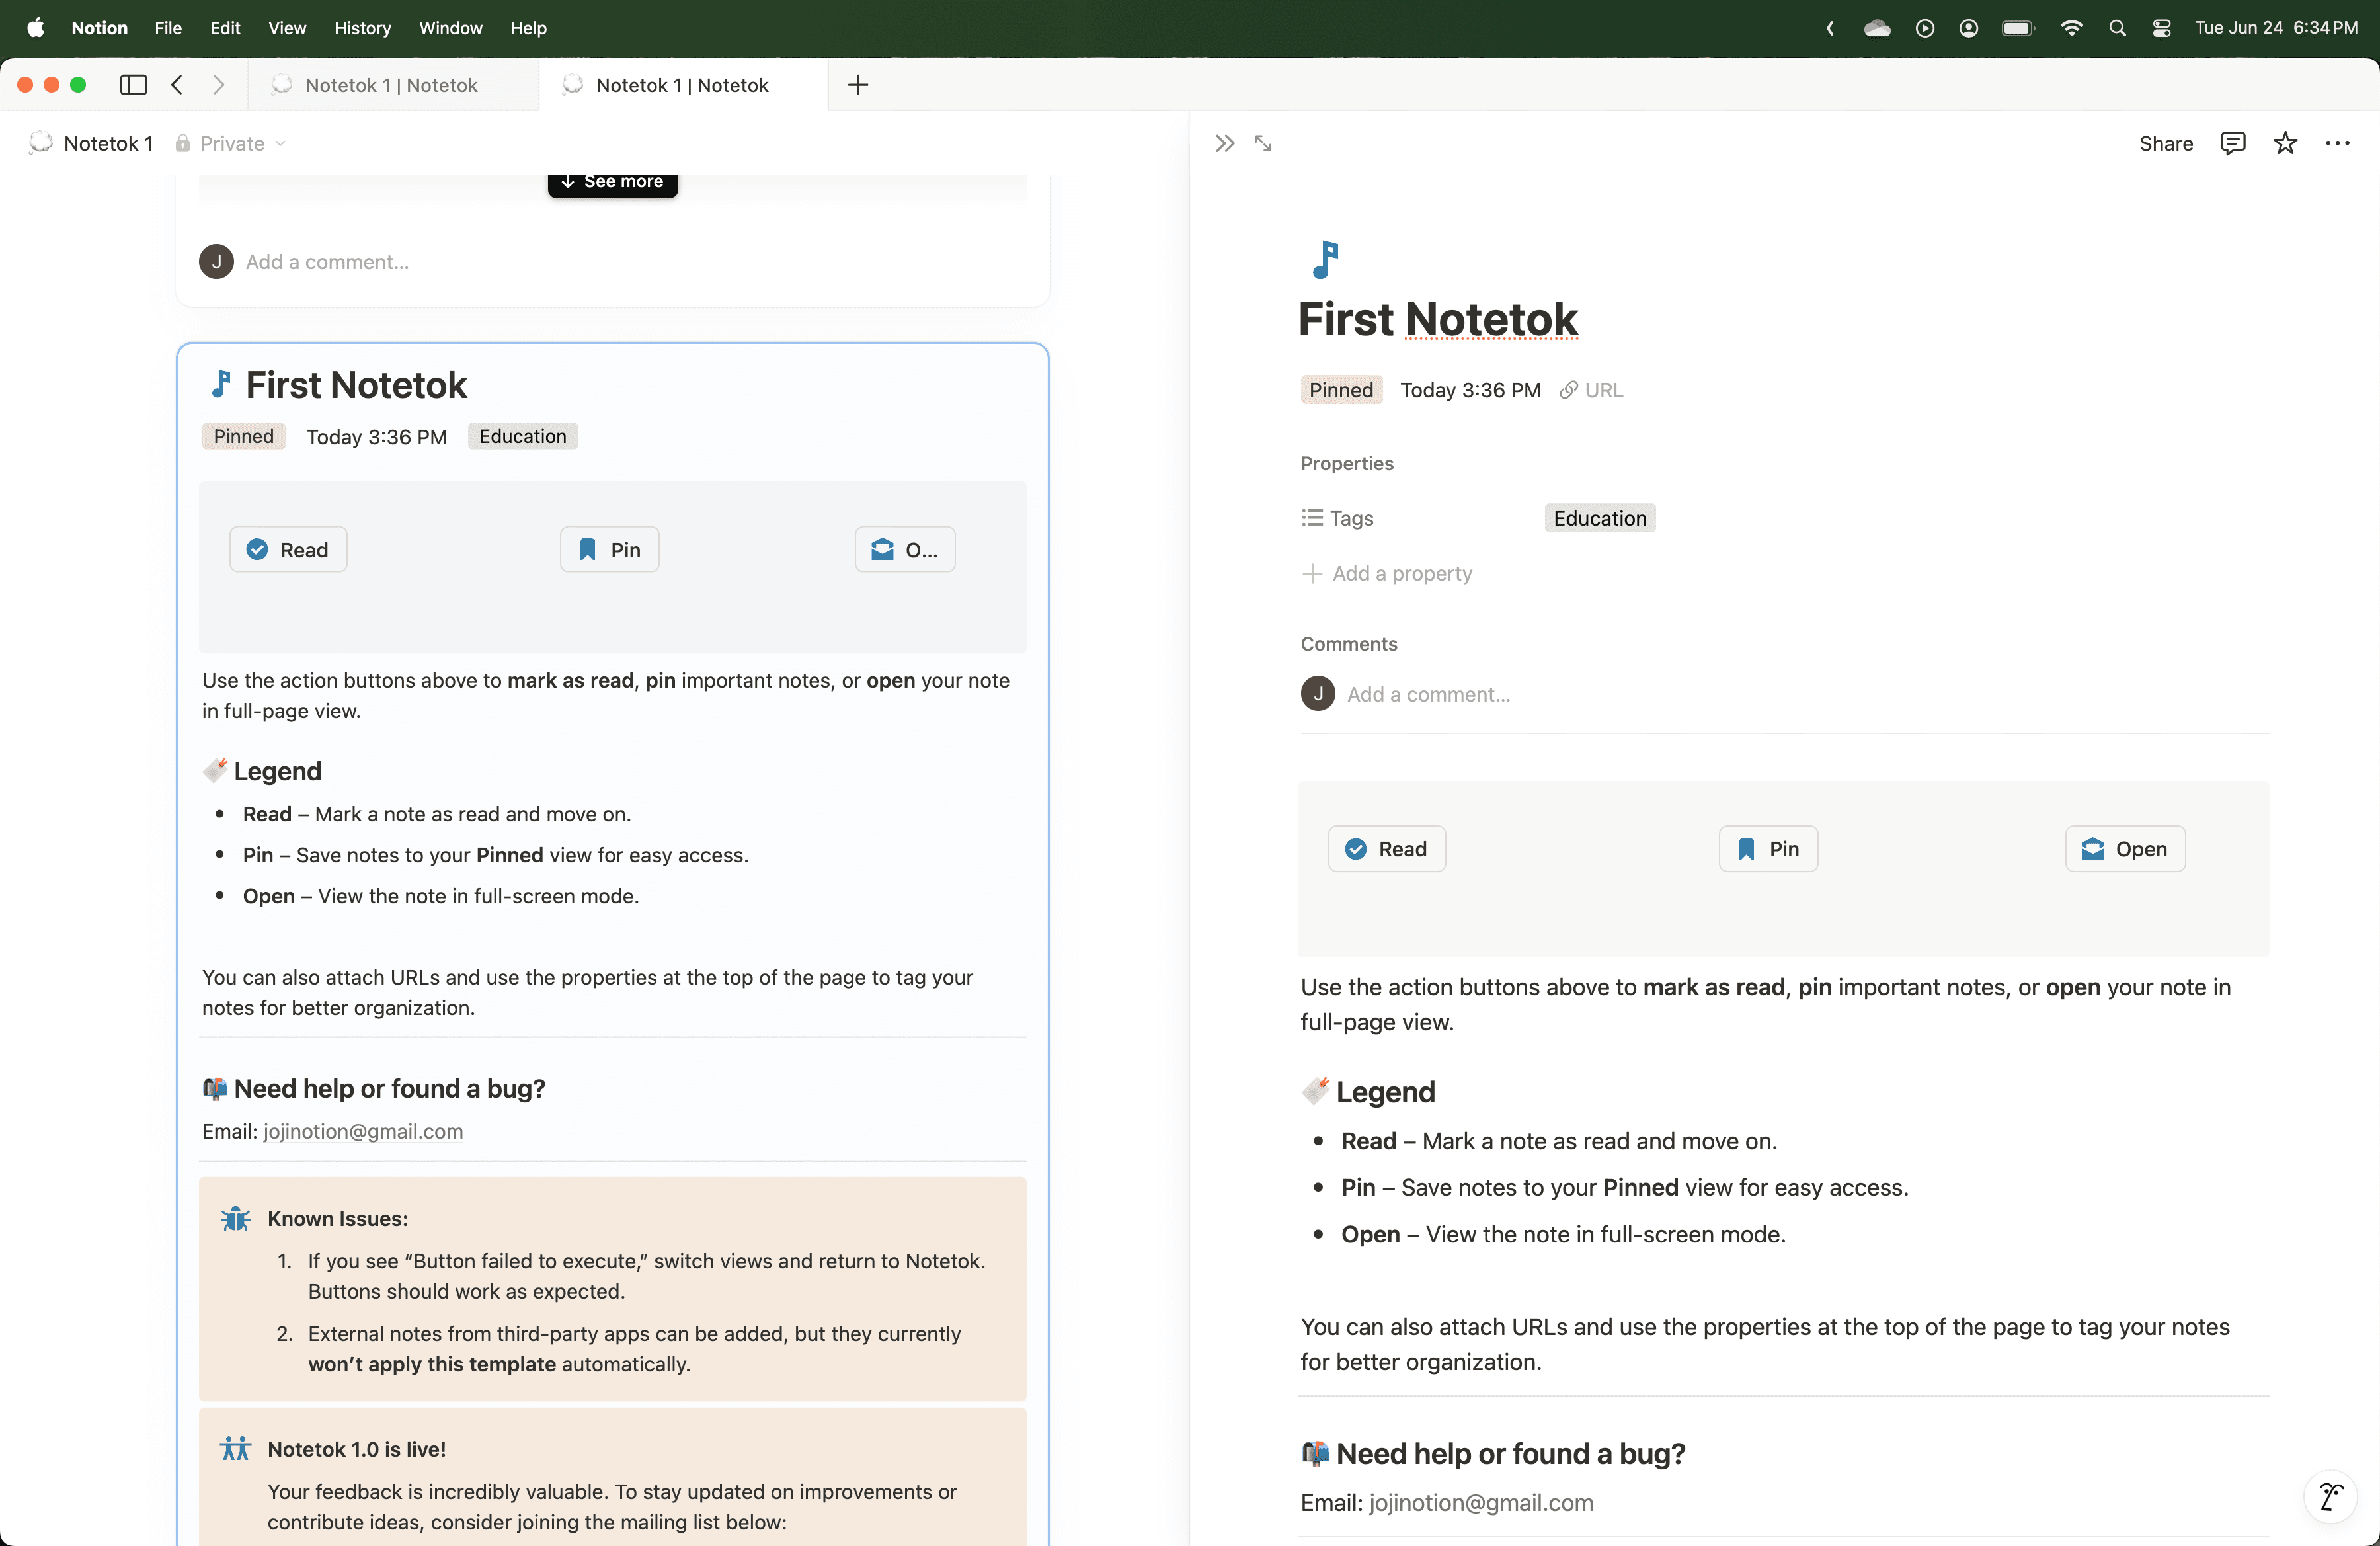Open the Help menu
Screen dimensions: 2380x1546
coord(528,28)
